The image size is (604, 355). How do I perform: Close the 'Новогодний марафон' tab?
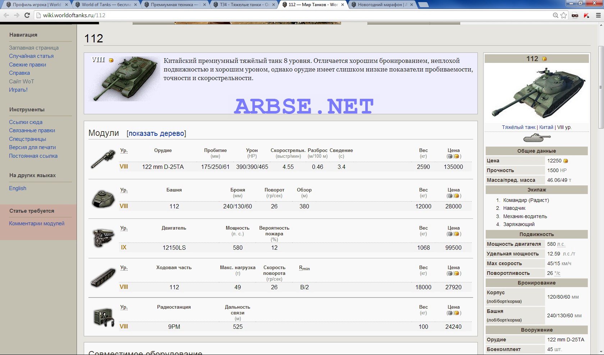pos(411,5)
